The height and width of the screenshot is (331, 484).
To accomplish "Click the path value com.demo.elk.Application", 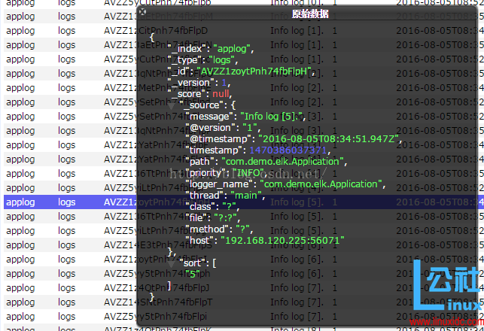I will (283, 162).
